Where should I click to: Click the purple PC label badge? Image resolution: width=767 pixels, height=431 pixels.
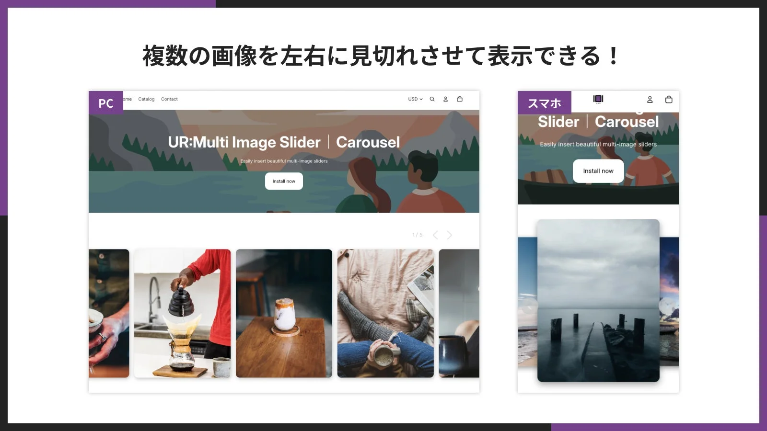106,102
